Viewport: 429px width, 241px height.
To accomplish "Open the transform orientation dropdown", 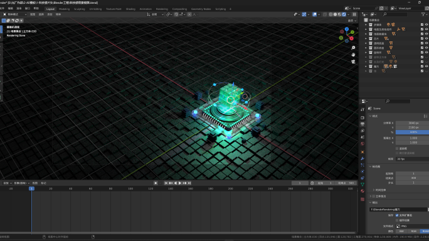I will tap(155, 14).
